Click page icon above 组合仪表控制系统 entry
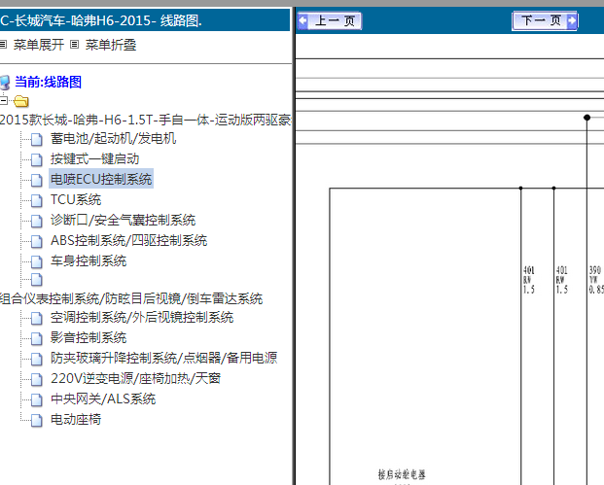 [x=37, y=280]
